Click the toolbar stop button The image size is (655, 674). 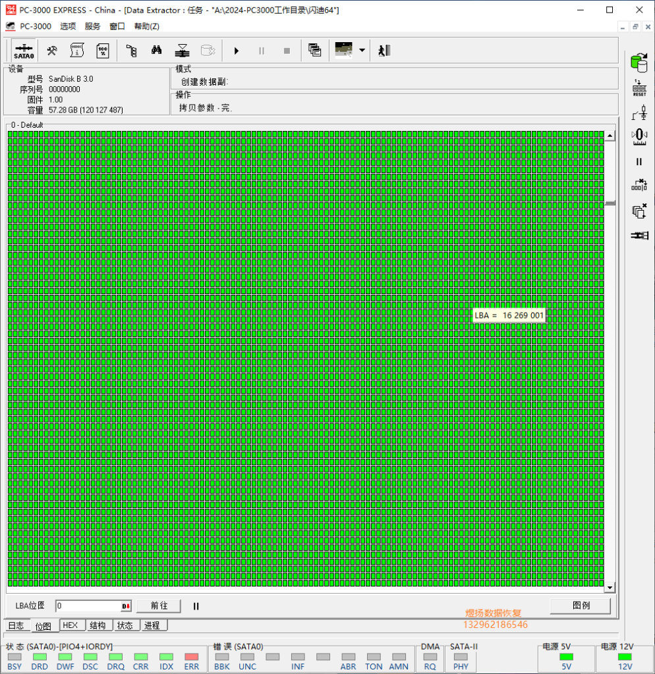tap(287, 51)
